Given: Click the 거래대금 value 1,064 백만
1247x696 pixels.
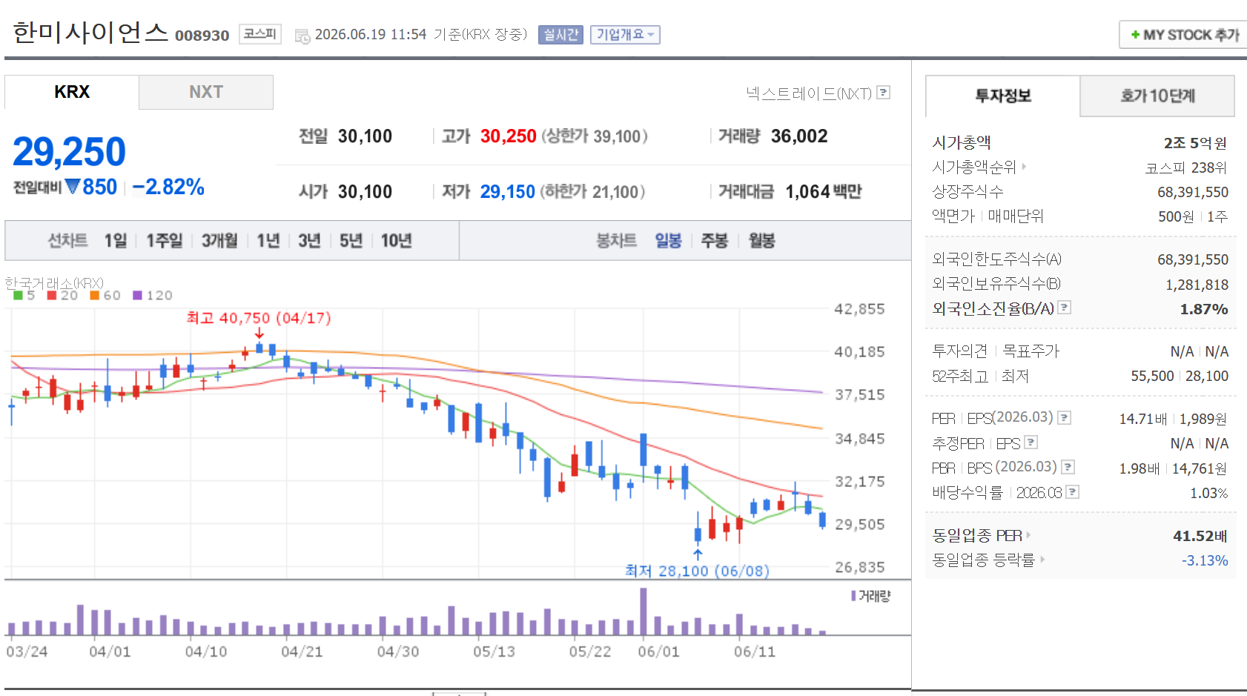Looking at the screenshot, I should (824, 192).
